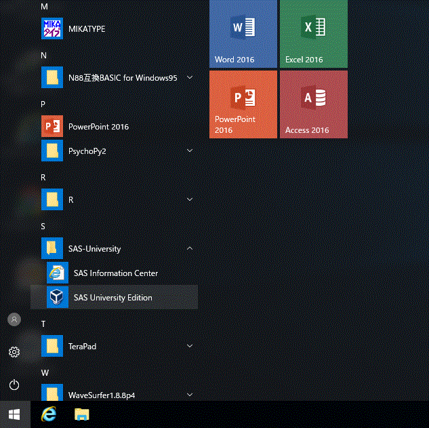This screenshot has height=428, width=429.
Task: Jump via the T letter header
Action: [x=43, y=324]
